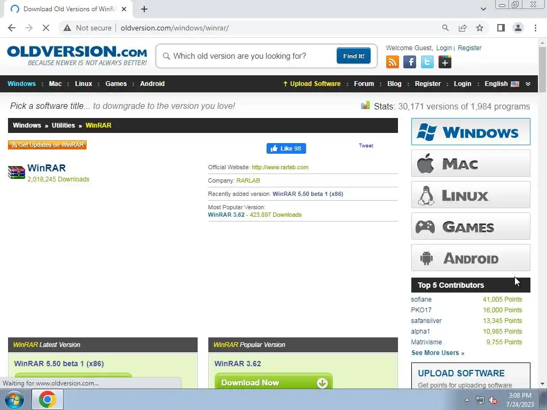Open WinRAR 5.50 beta 1 recently added link
The height and width of the screenshot is (410, 547).
[308, 194]
